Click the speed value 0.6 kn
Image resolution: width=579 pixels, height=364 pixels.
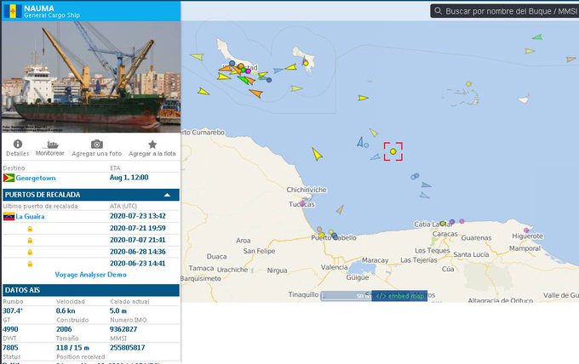[x=66, y=311]
